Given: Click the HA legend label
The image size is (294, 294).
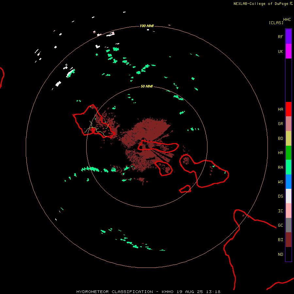Looking at the screenshot, I should 281,109.
